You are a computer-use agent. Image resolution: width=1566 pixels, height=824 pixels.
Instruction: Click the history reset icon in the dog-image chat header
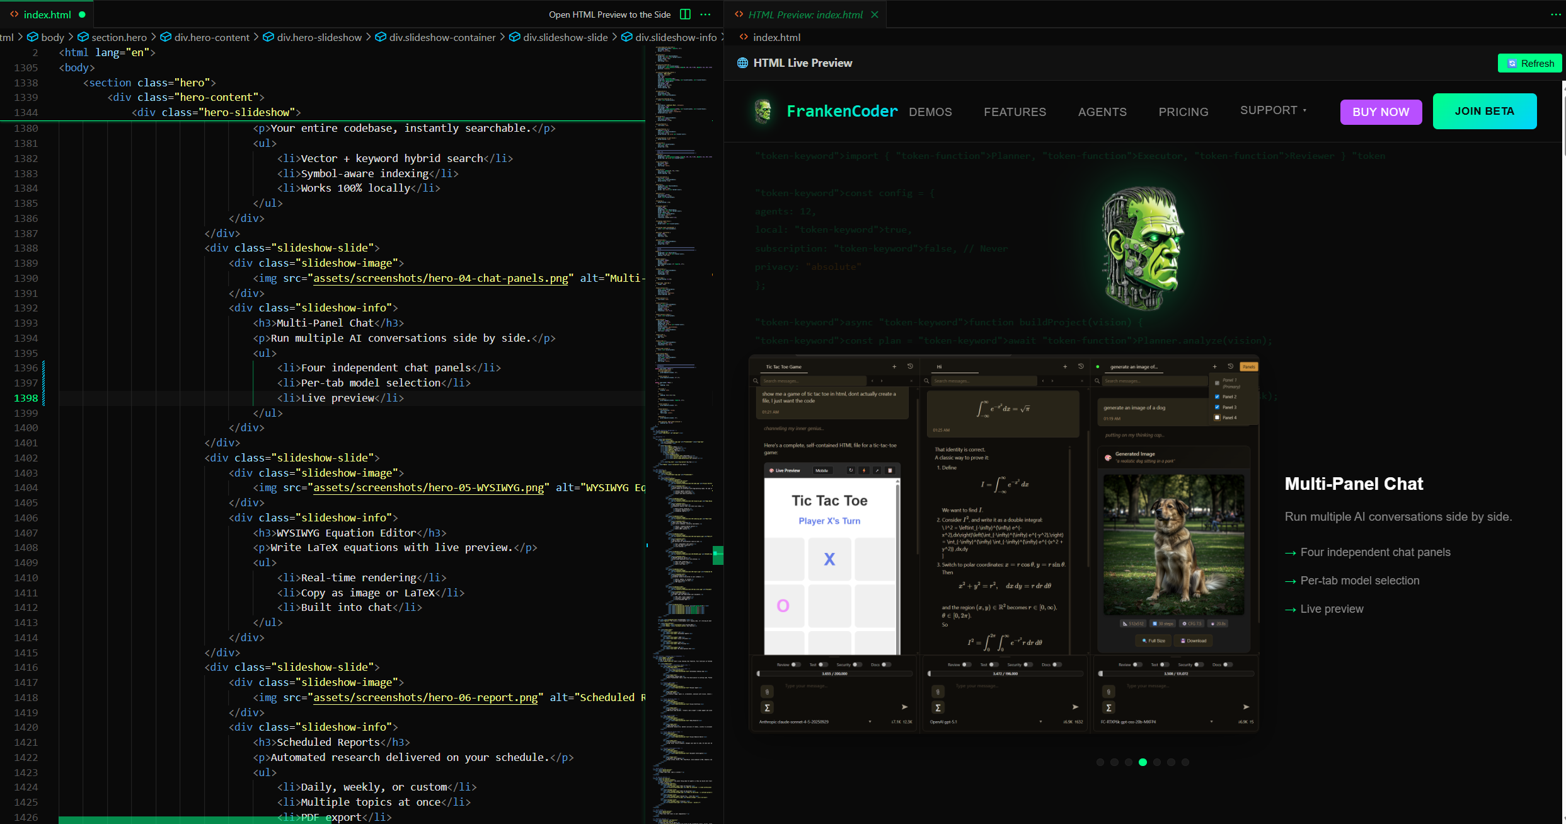click(x=1231, y=366)
